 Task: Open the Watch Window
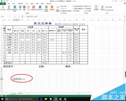[x=96, y=8]
